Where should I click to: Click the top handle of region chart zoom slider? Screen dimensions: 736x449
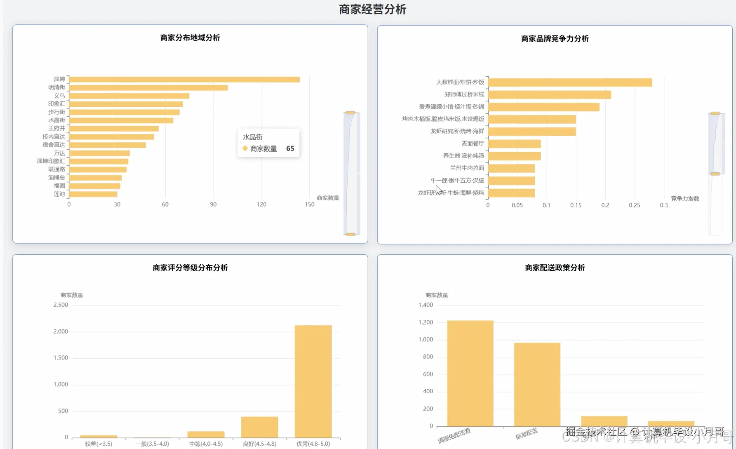[350, 113]
